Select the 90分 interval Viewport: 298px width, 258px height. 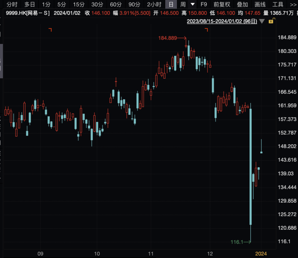point(134,4)
